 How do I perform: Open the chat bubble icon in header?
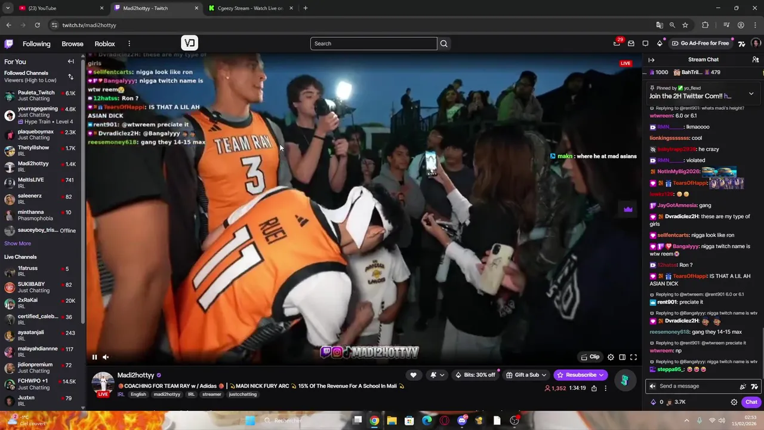645,44
